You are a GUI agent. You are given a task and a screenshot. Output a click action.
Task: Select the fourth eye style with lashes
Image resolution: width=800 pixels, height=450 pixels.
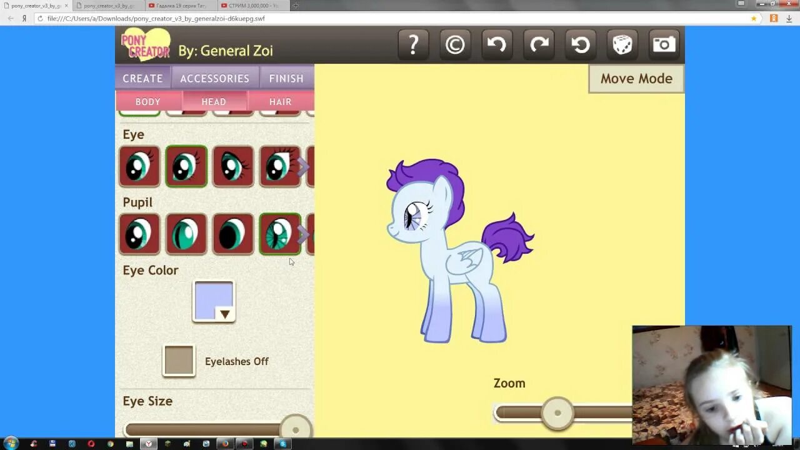(x=280, y=166)
